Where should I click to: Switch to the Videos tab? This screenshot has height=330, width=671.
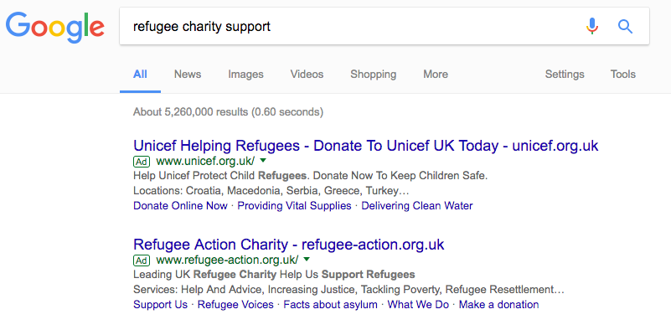(x=307, y=74)
